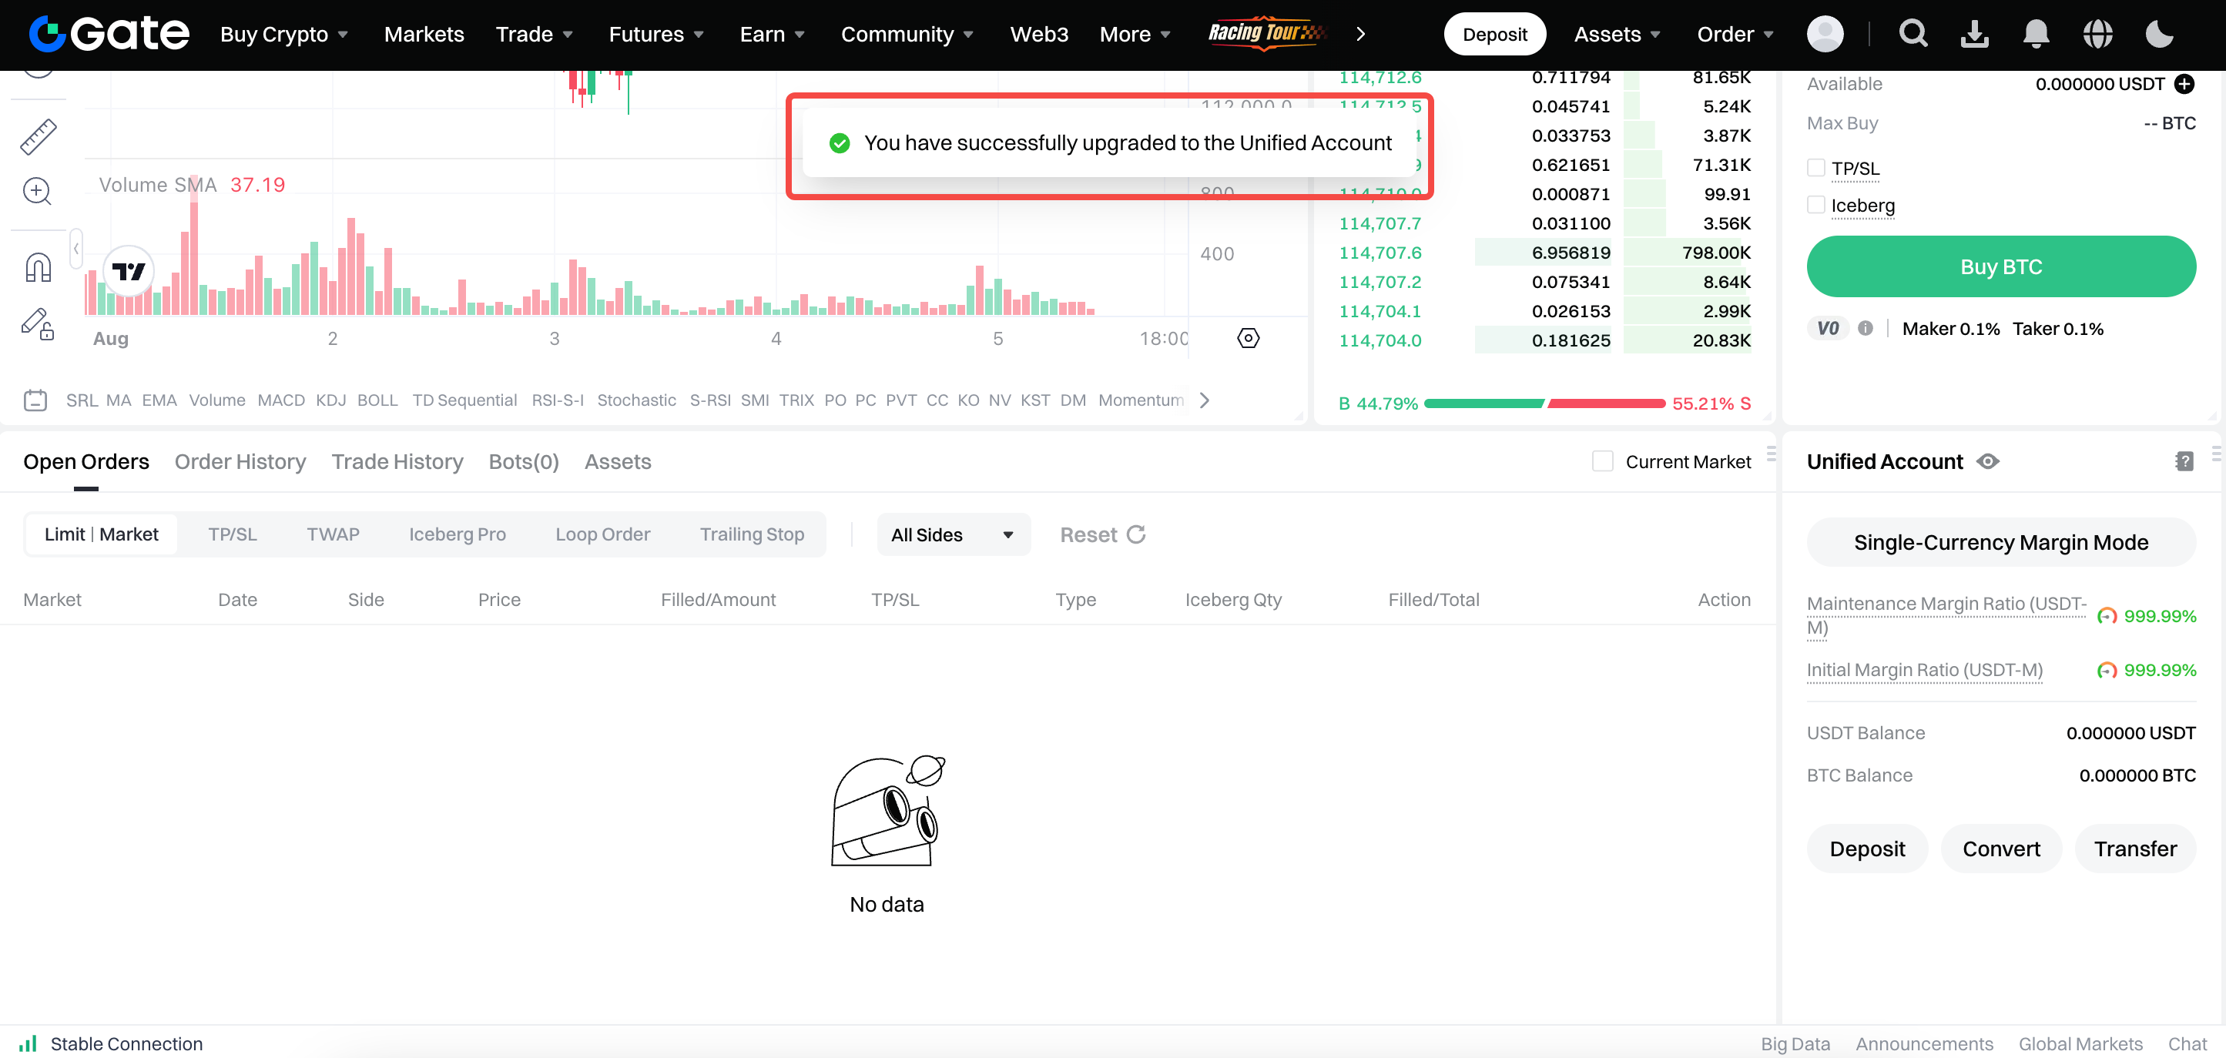Enable the TP/SL checkbox
This screenshot has height=1058, width=2226.
(1815, 169)
